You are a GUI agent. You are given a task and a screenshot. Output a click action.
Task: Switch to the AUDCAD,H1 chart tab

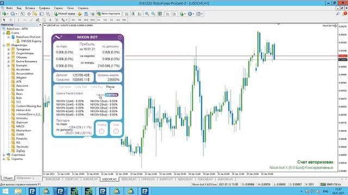click(225, 179)
